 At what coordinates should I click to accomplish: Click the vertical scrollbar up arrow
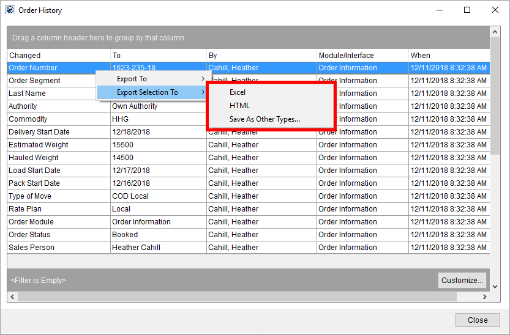click(496, 31)
